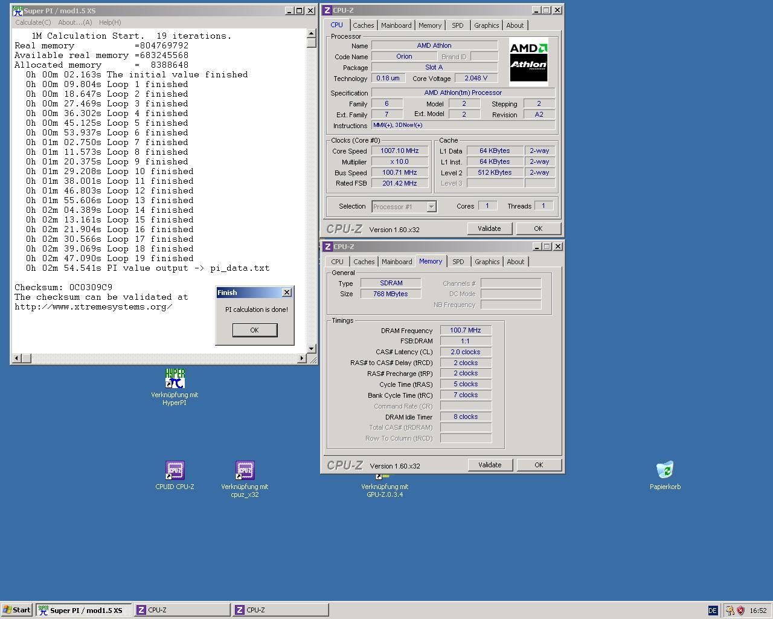Expand the Processor #1 selection dropdown
This screenshot has width=773, height=619.
pos(431,207)
